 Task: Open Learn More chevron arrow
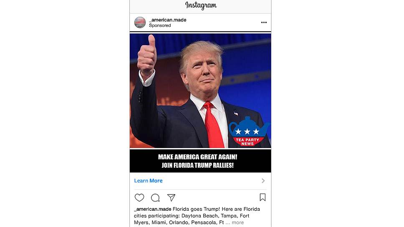(263, 181)
